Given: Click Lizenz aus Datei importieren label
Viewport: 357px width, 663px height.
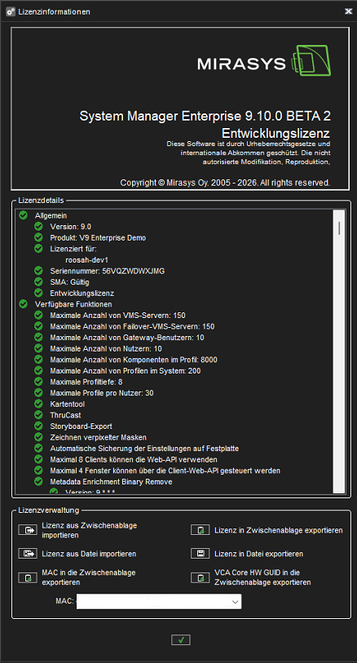Looking at the screenshot, I should 89,554.
